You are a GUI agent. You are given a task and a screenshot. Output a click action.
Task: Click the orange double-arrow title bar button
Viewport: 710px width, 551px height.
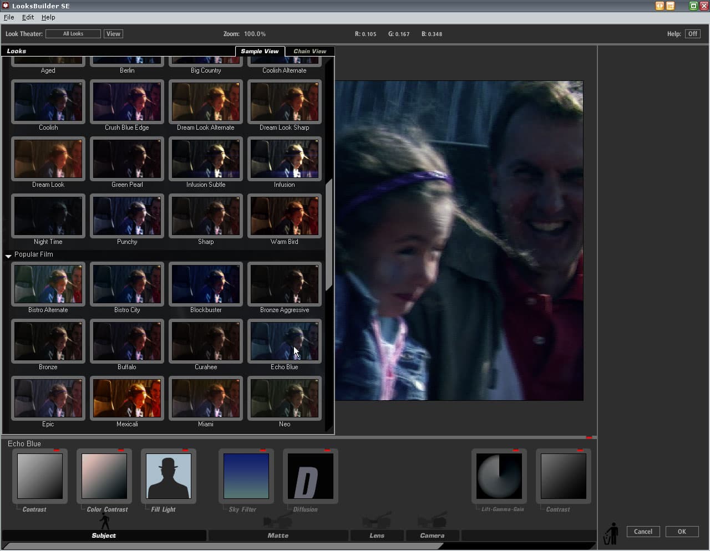pyautogui.click(x=660, y=6)
